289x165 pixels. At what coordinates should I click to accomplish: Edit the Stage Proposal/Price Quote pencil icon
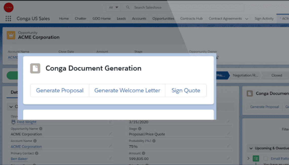pos(228,134)
